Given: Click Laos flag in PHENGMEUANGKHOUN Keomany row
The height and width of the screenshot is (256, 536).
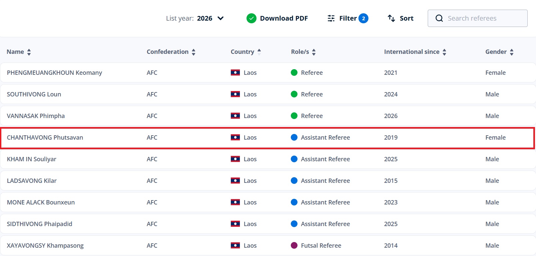Looking at the screenshot, I should click(x=235, y=72).
